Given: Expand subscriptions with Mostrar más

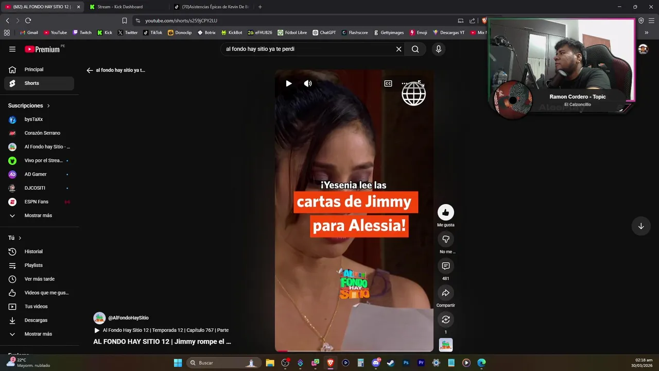Looking at the screenshot, I should pos(39,215).
